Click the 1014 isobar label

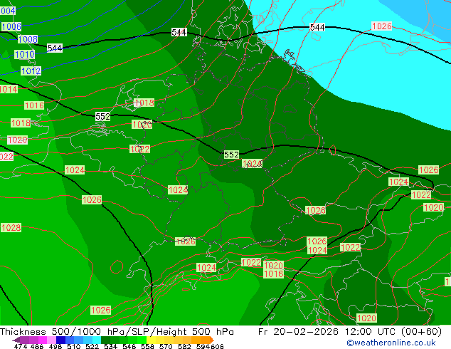point(9,89)
